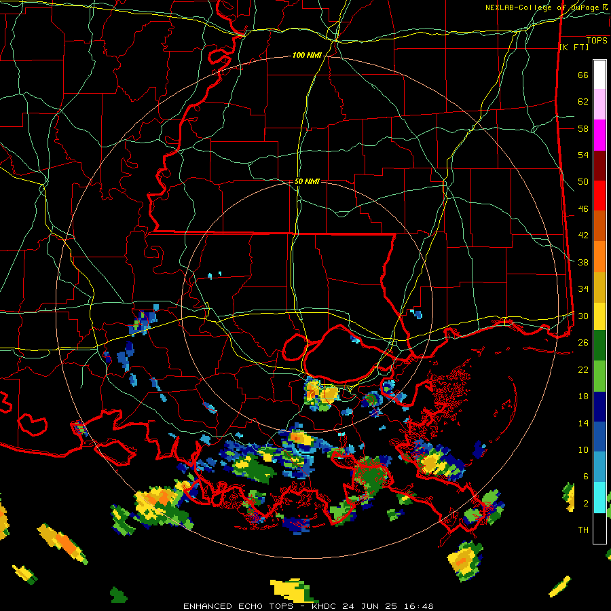This screenshot has width=611, height=611.
Task: Click the "30" legend value
Action: click(x=583, y=316)
